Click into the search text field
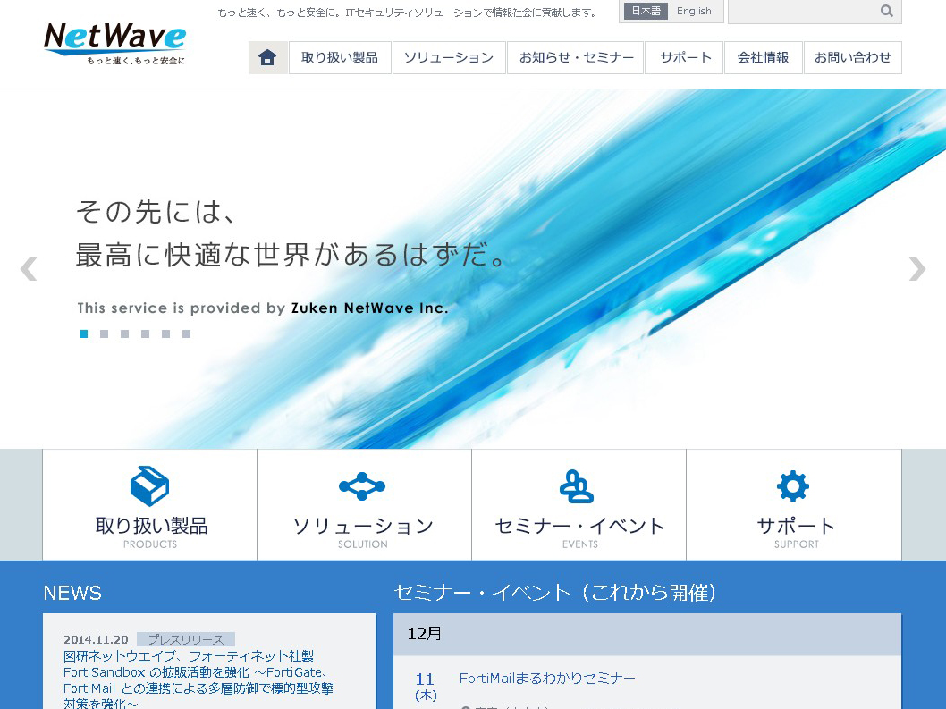Screen dimensions: 946x709 [800, 12]
